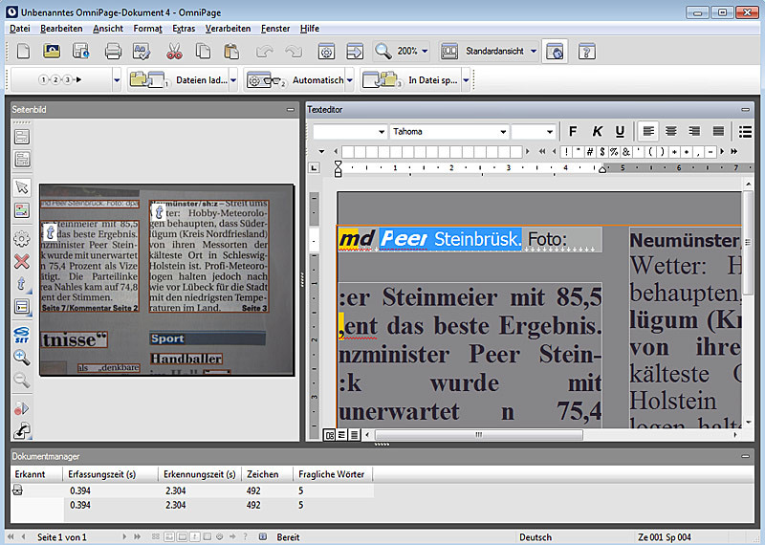Click the help question mark icon
Screen dimensions: 765x545
586,51
